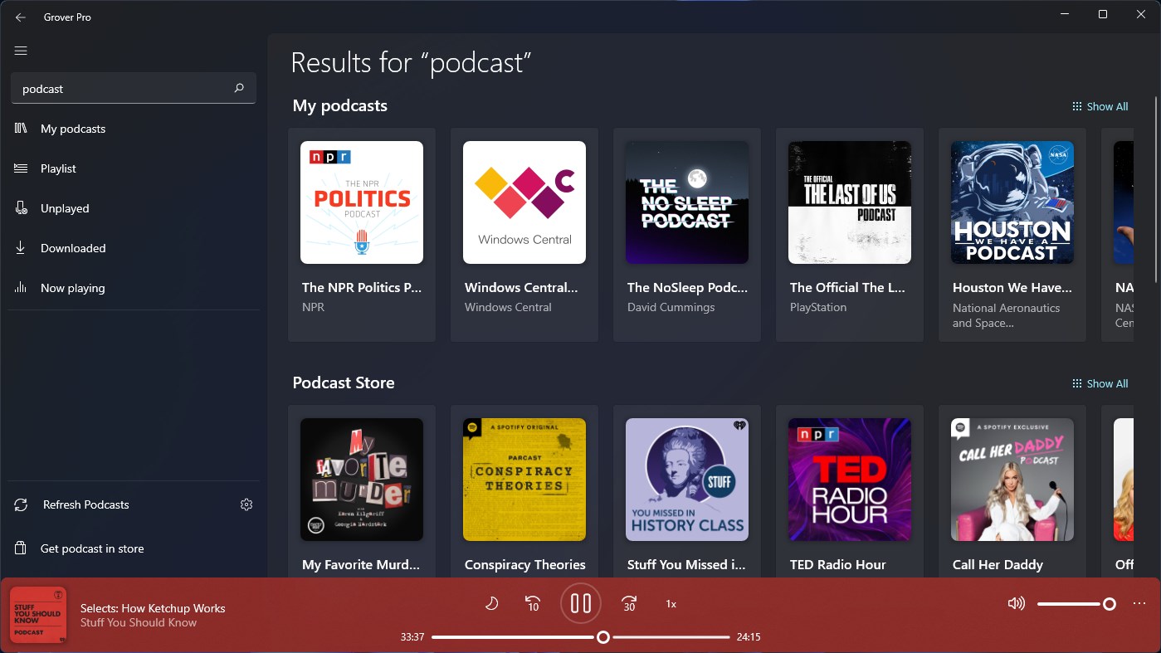Open My podcasts in sidebar
The width and height of the screenshot is (1161, 653).
(73, 129)
